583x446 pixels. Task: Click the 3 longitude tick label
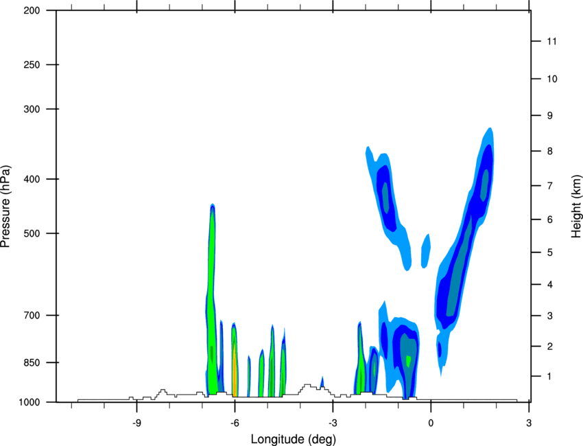coord(529,423)
